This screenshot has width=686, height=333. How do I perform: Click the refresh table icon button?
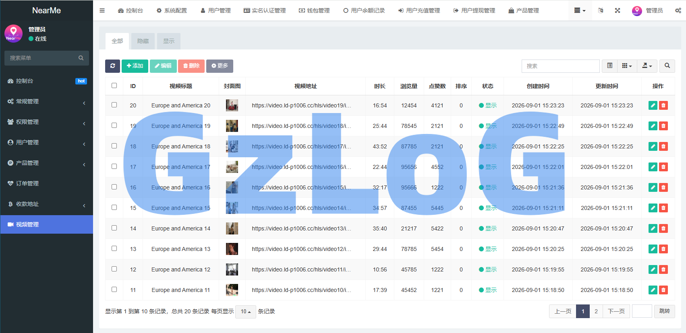click(x=112, y=66)
